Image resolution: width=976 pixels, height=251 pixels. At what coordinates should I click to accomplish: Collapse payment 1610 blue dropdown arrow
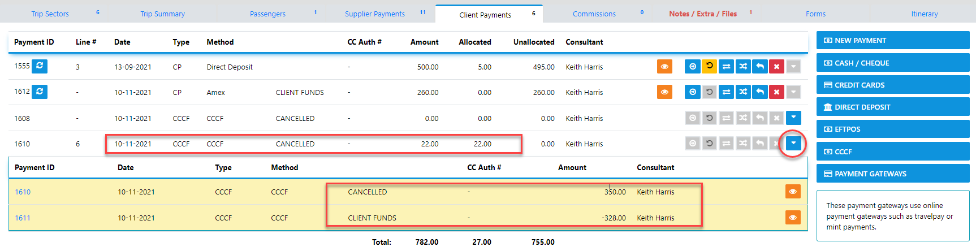tap(793, 144)
